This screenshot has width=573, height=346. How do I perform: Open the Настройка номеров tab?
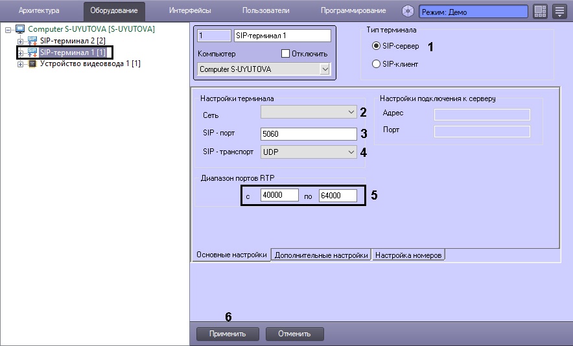click(x=408, y=255)
